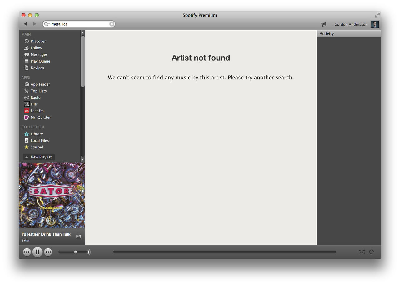
Task: Toggle fullscreen with the window expand arrows
Action: pyautogui.click(x=377, y=15)
